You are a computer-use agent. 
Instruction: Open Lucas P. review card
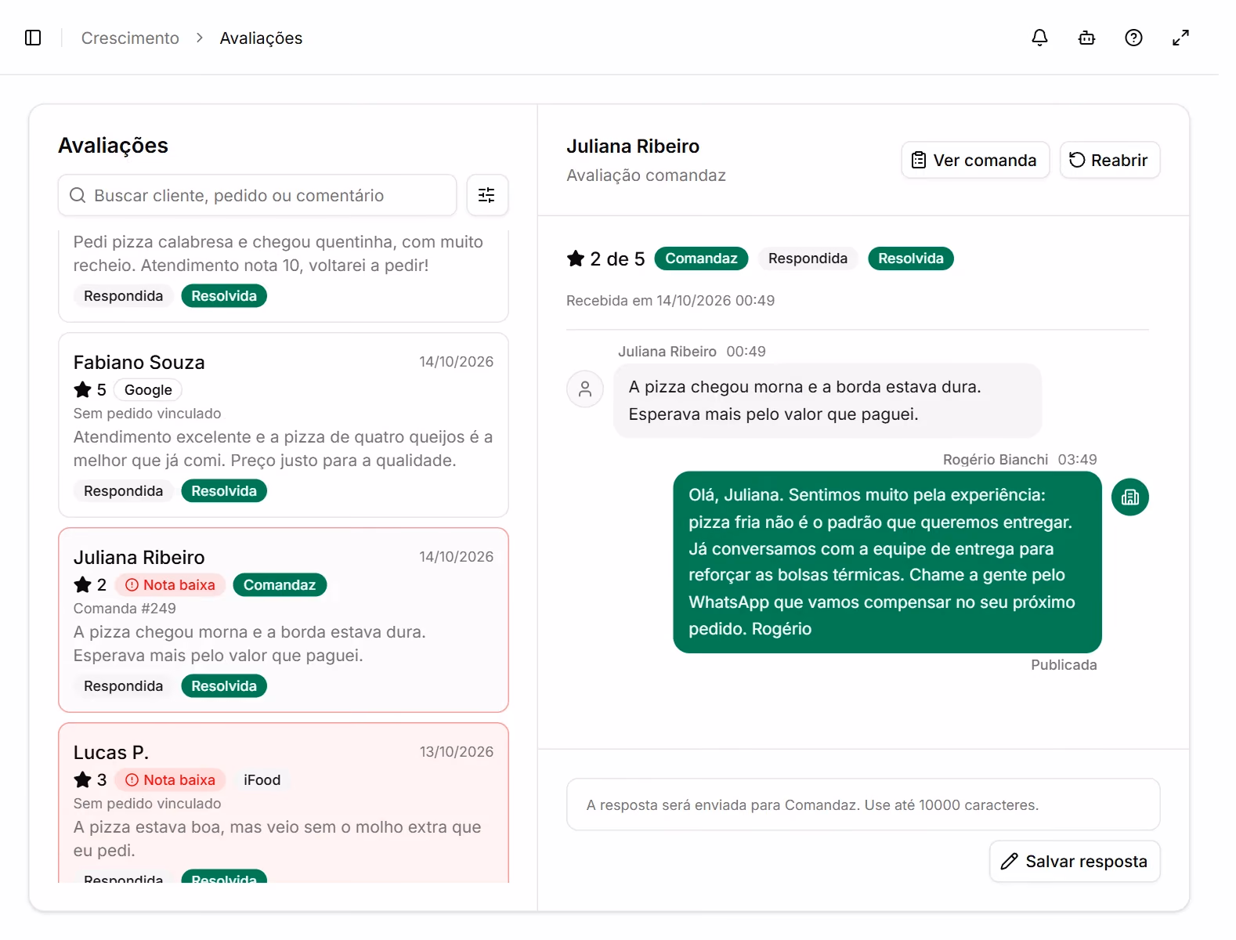pos(284,803)
